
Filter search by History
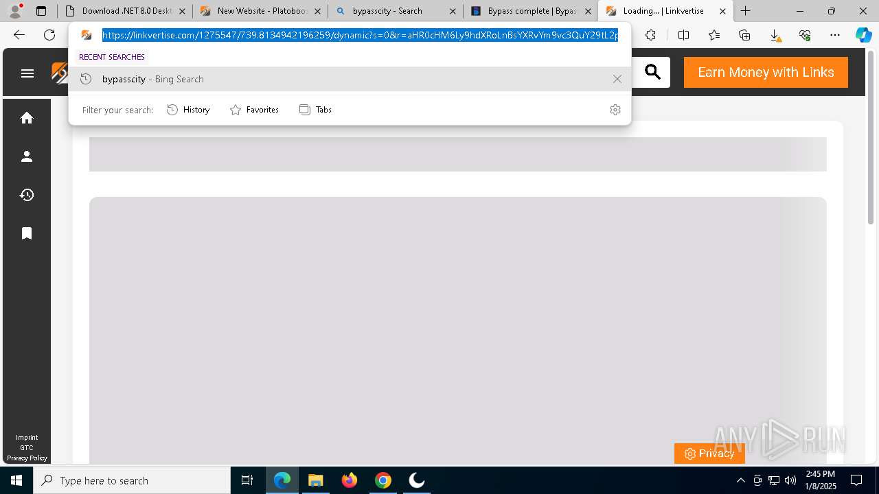(x=188, y=110)
